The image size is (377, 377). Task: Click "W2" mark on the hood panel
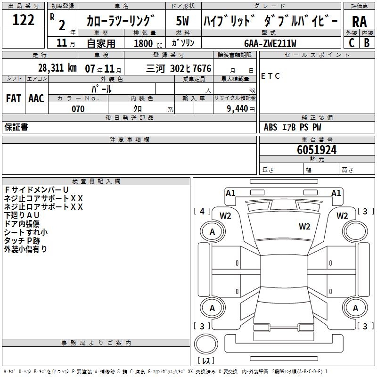coord(304,227)
